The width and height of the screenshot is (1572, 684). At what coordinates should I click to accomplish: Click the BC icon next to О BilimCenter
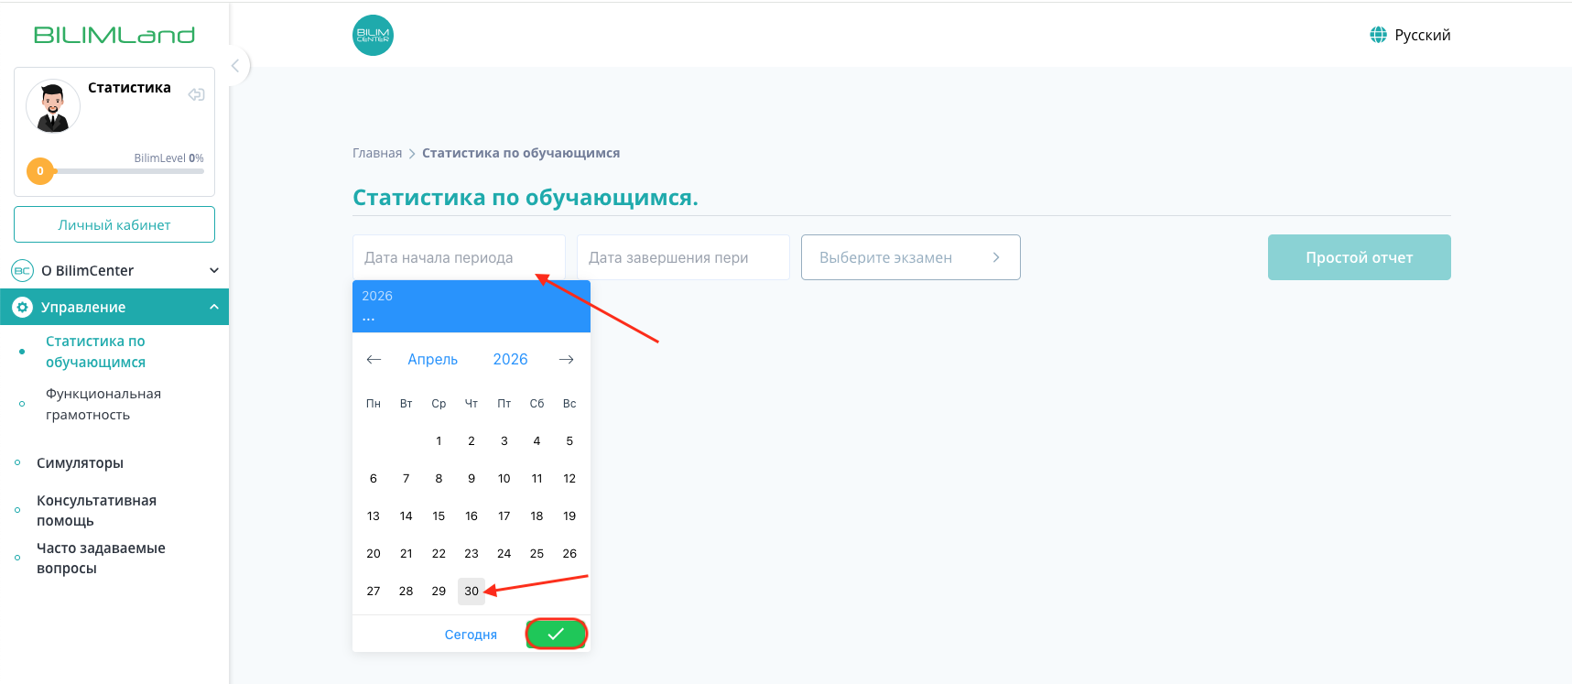click(x=22, y=270)
